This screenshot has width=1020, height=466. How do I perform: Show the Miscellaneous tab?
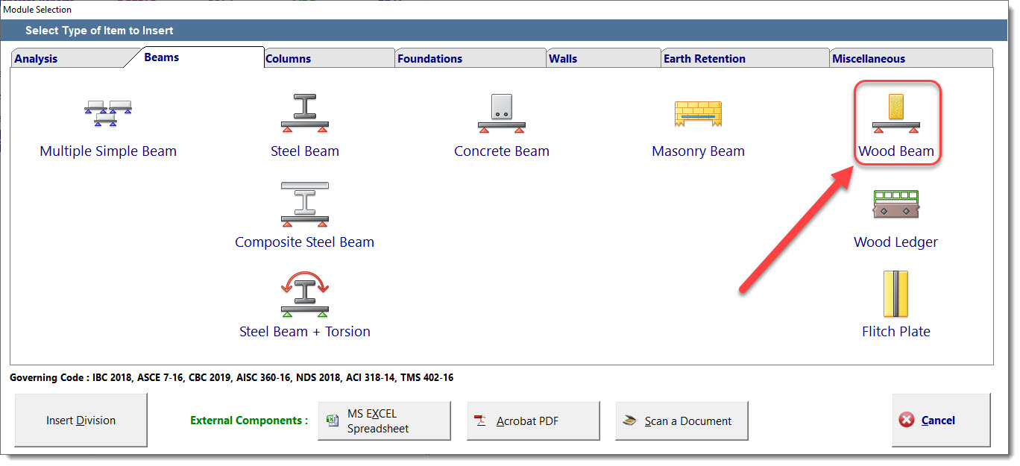[869, 59]
